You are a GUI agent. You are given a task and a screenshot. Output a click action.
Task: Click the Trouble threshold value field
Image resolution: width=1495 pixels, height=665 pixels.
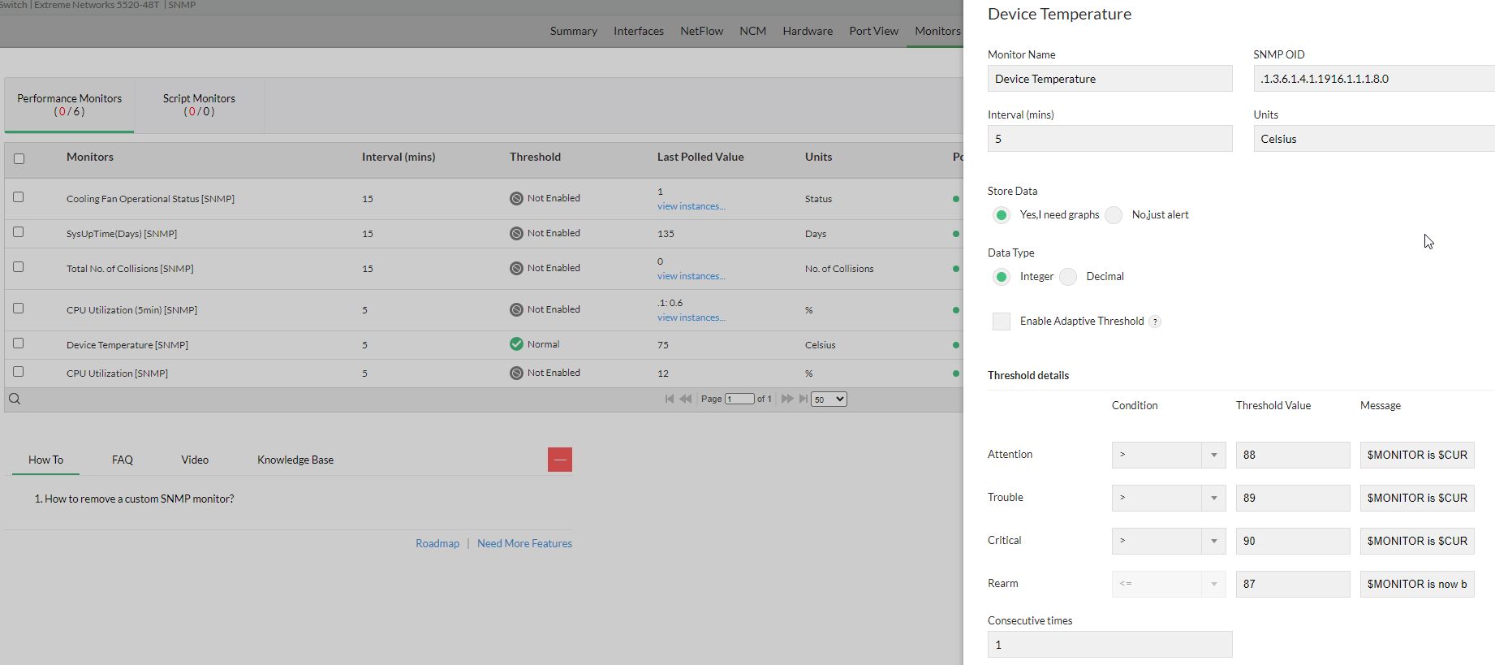coord(1292,498)
